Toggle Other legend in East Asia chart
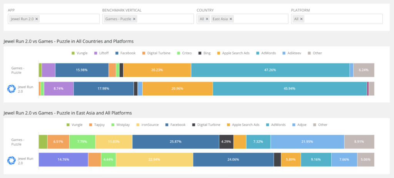This screenshot has width=394, height=178. click(x=321, y=125)
